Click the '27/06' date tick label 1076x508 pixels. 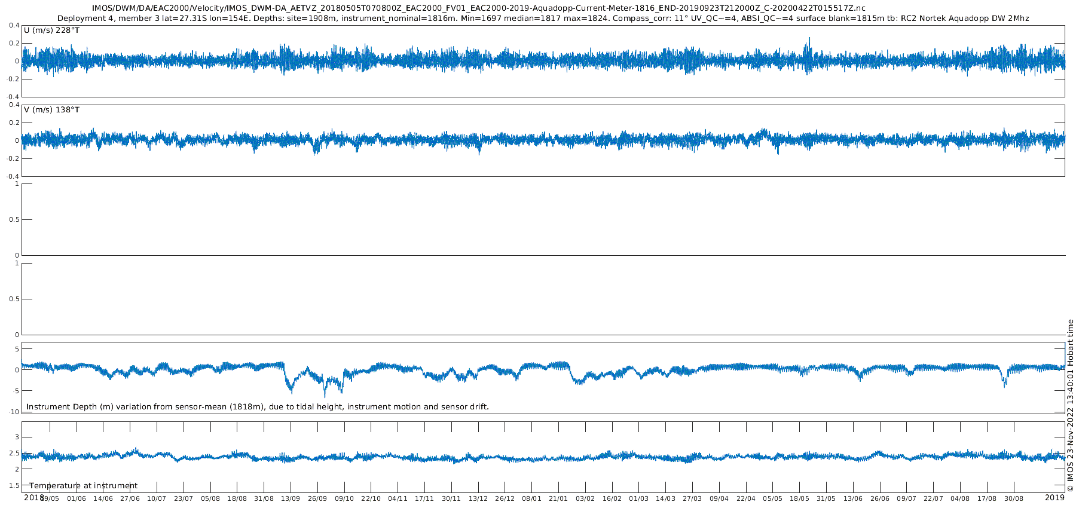[130, 498]
